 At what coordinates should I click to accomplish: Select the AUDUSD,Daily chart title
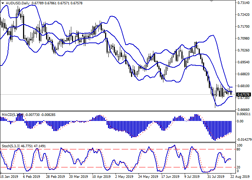(x=16, y=3)
